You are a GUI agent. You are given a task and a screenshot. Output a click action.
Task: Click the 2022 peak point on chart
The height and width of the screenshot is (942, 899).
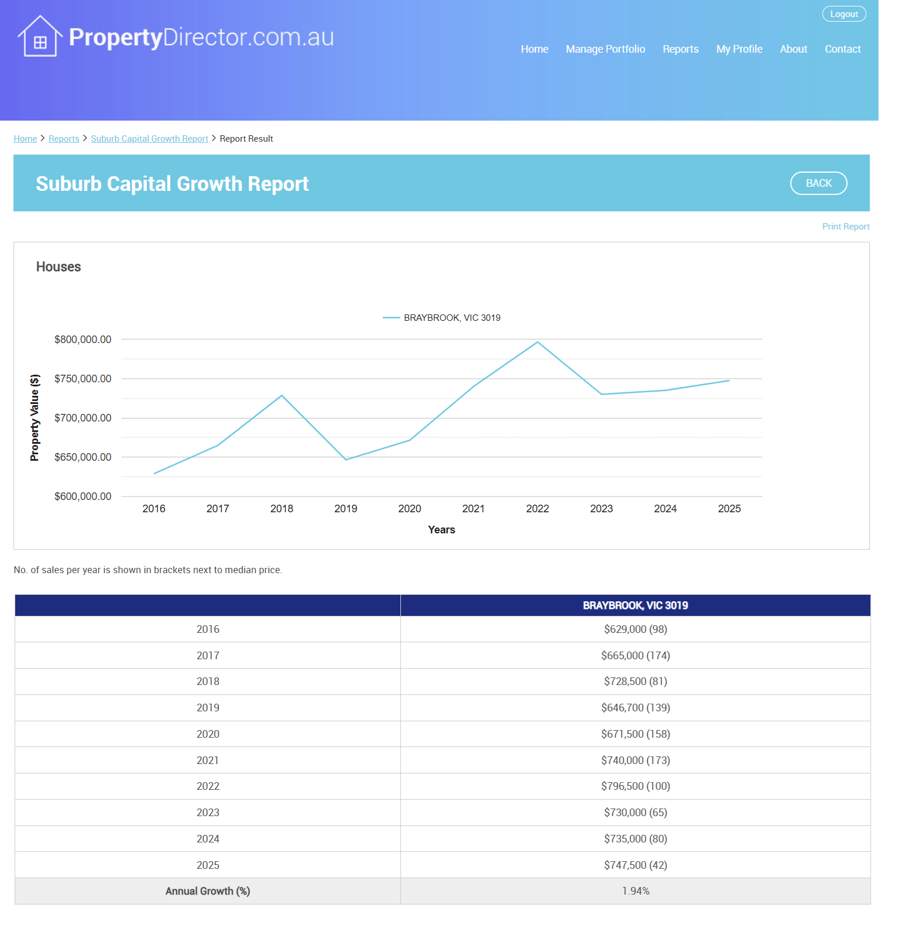[x=537, y=342]
